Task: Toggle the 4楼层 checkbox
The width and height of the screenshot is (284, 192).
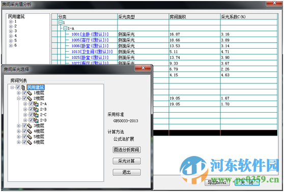Action: click(24, 131)
